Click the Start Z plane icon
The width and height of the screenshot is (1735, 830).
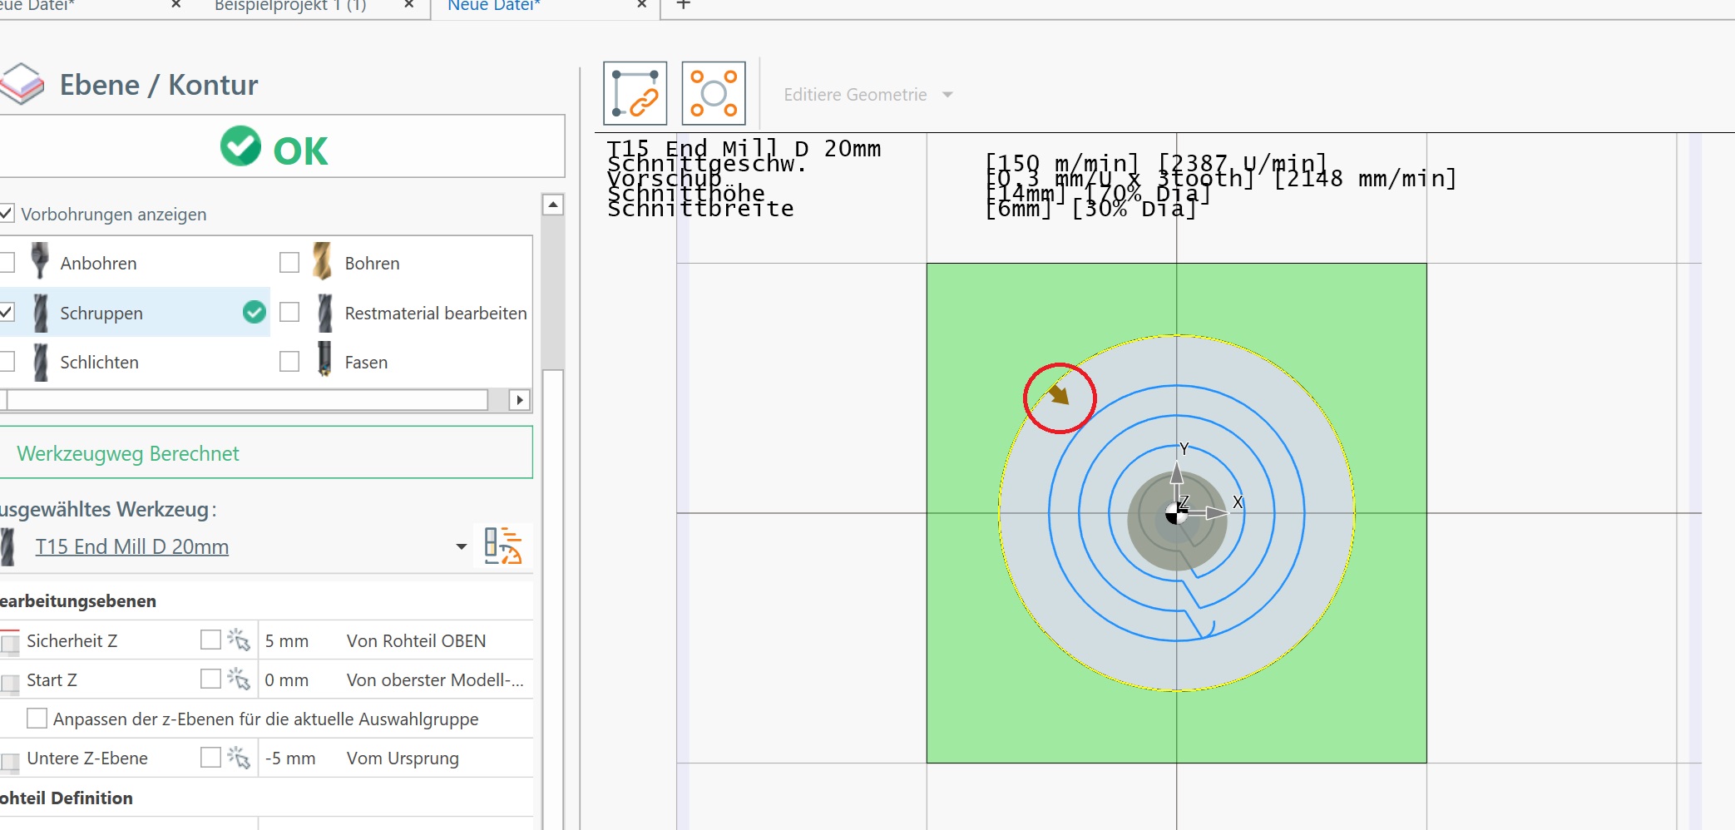(x=9, y=682)
